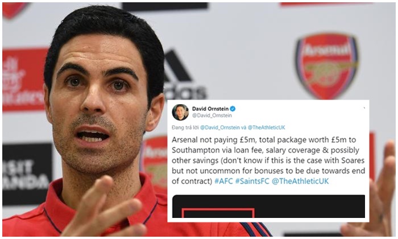
Task: Open @David_Ornstein in the reply line
Action: [x=220, y=127]
